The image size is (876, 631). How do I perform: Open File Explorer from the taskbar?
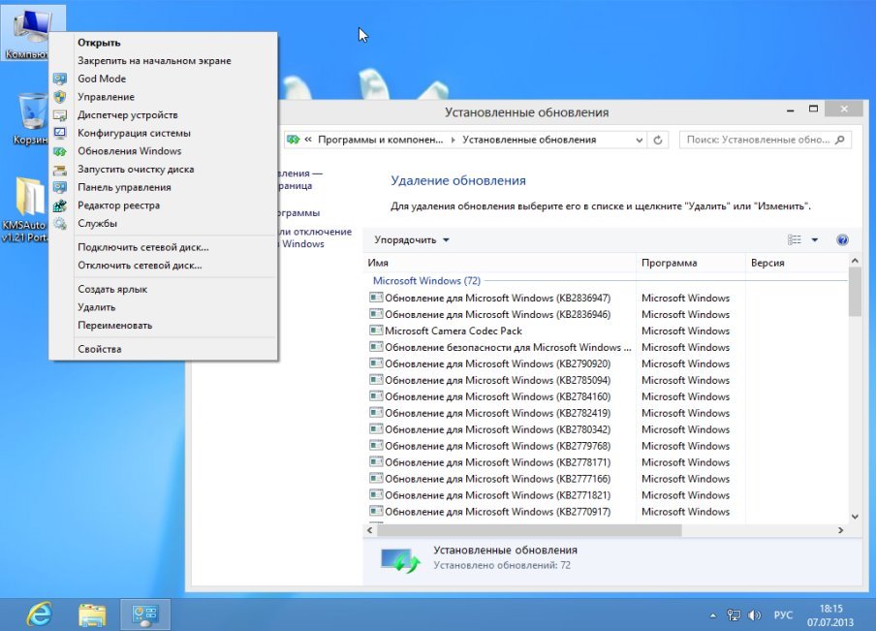[92, 615]
